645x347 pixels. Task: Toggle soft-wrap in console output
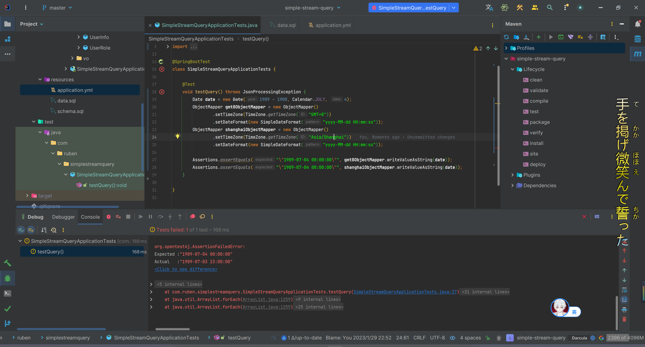pyautogui.click(x=624, y=290)
